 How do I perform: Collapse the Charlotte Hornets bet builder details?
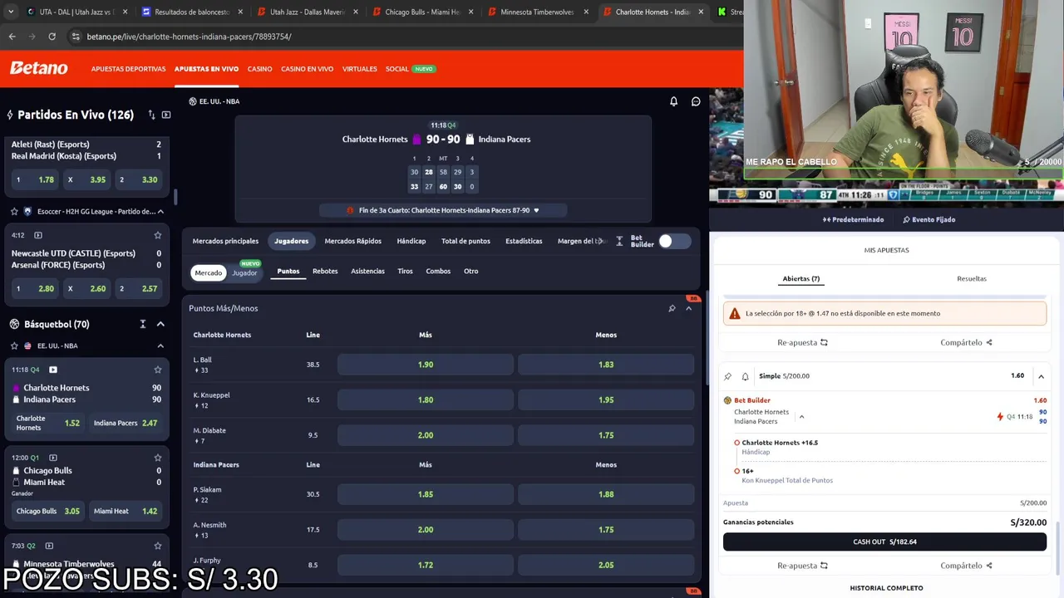point(801,416)
